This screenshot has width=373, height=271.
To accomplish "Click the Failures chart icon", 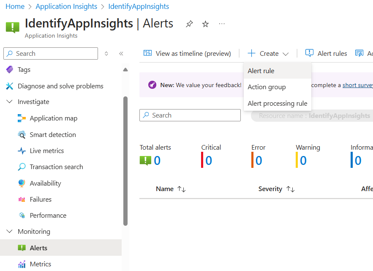I will 22,199.
